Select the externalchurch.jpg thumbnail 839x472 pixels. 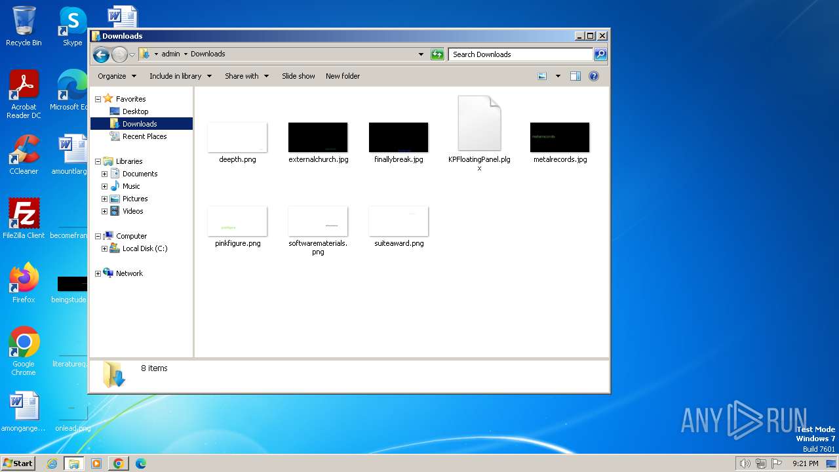pos(318,137)
